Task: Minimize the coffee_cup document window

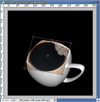Action: pyautogui.click(x=91, y=2)
